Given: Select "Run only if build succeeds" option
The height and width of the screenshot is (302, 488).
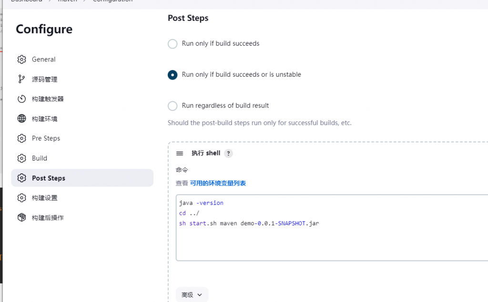Looking at the screenshot, I should pyautogui.click(x=173, y=44).
